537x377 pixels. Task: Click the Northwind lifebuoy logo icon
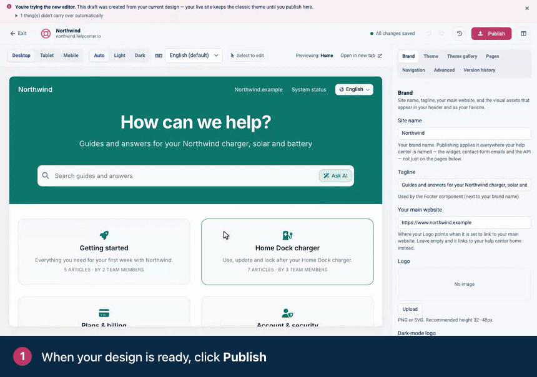click(46, 33)
